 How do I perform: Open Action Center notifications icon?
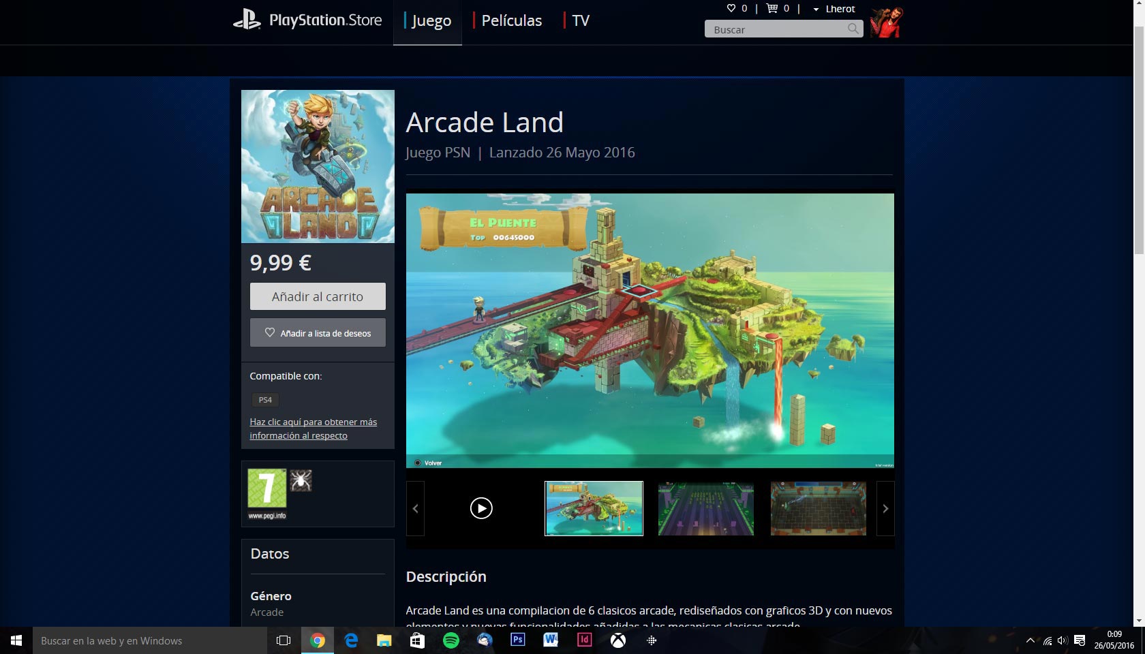tap(1080, 640)
